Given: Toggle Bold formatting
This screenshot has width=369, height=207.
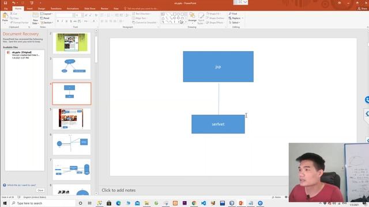Looking at the screenshot, I should 58,21.
